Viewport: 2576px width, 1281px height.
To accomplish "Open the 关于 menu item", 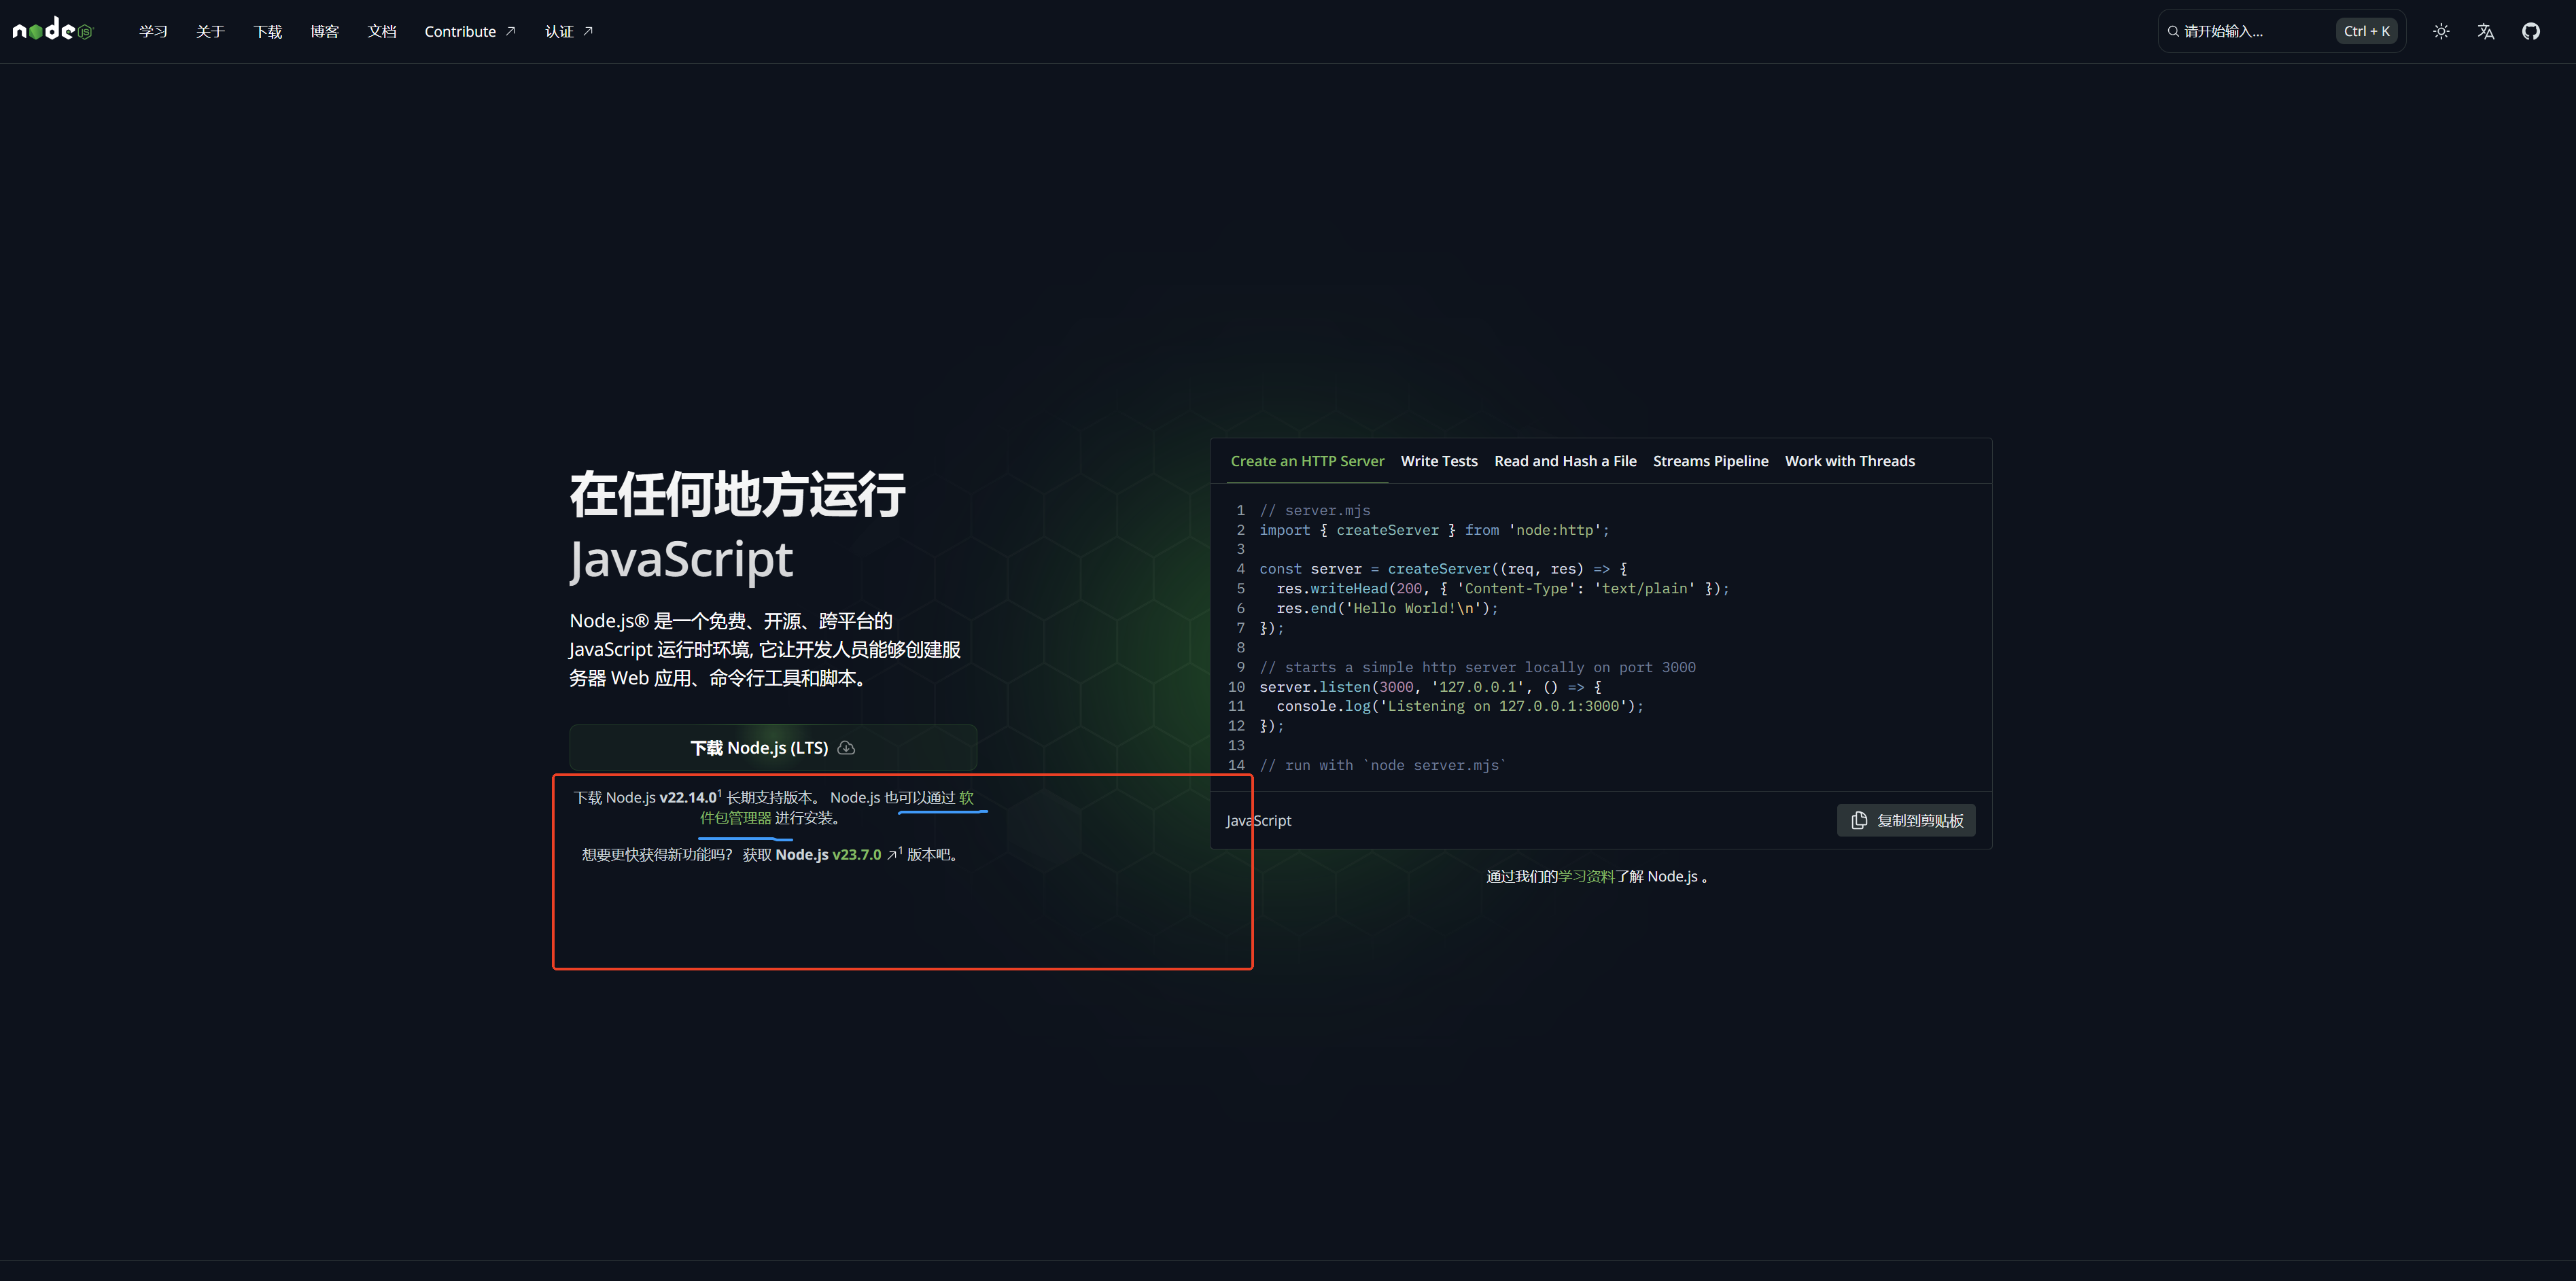I will (x=210, y=31).
